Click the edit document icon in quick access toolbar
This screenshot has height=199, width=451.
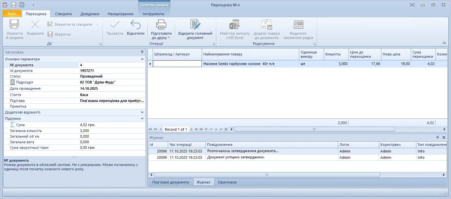22,5
